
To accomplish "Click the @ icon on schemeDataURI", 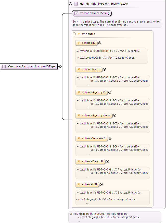I will coord(79,161).
